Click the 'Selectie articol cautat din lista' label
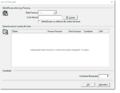Viewport: 120px width, 93px height. [x=17, y=26]
